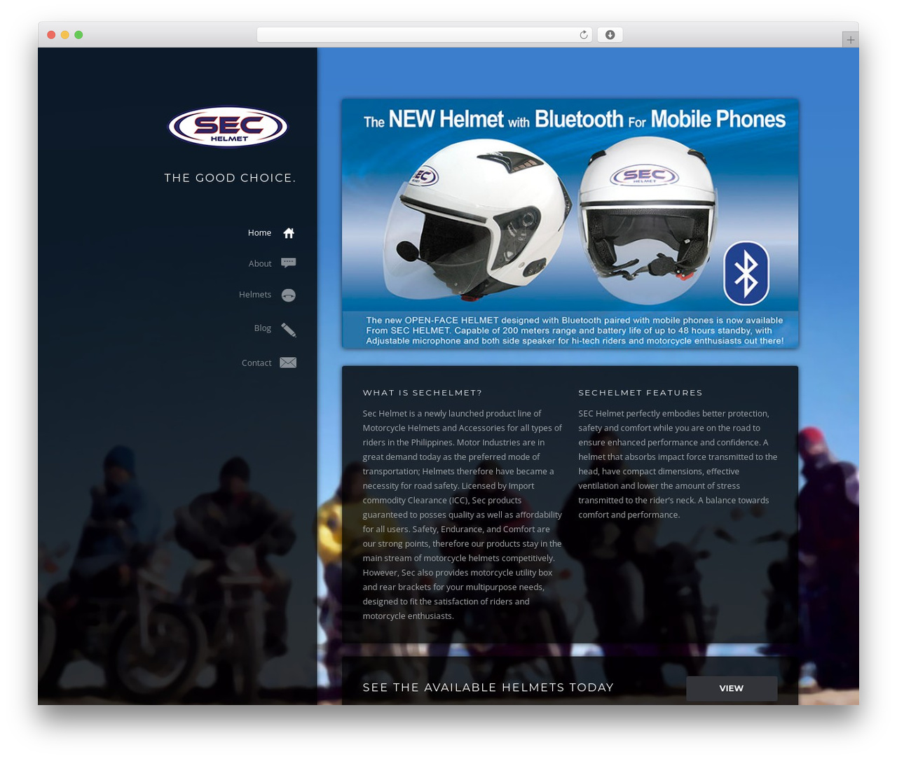
Task: Click the Home house icon
Action: (289, 233)
